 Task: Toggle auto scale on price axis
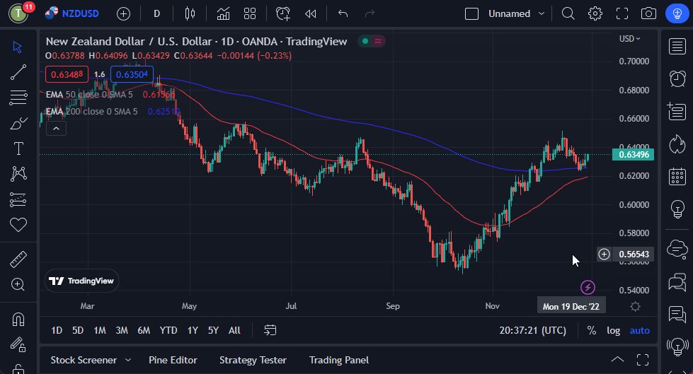(x=639, y=330)
